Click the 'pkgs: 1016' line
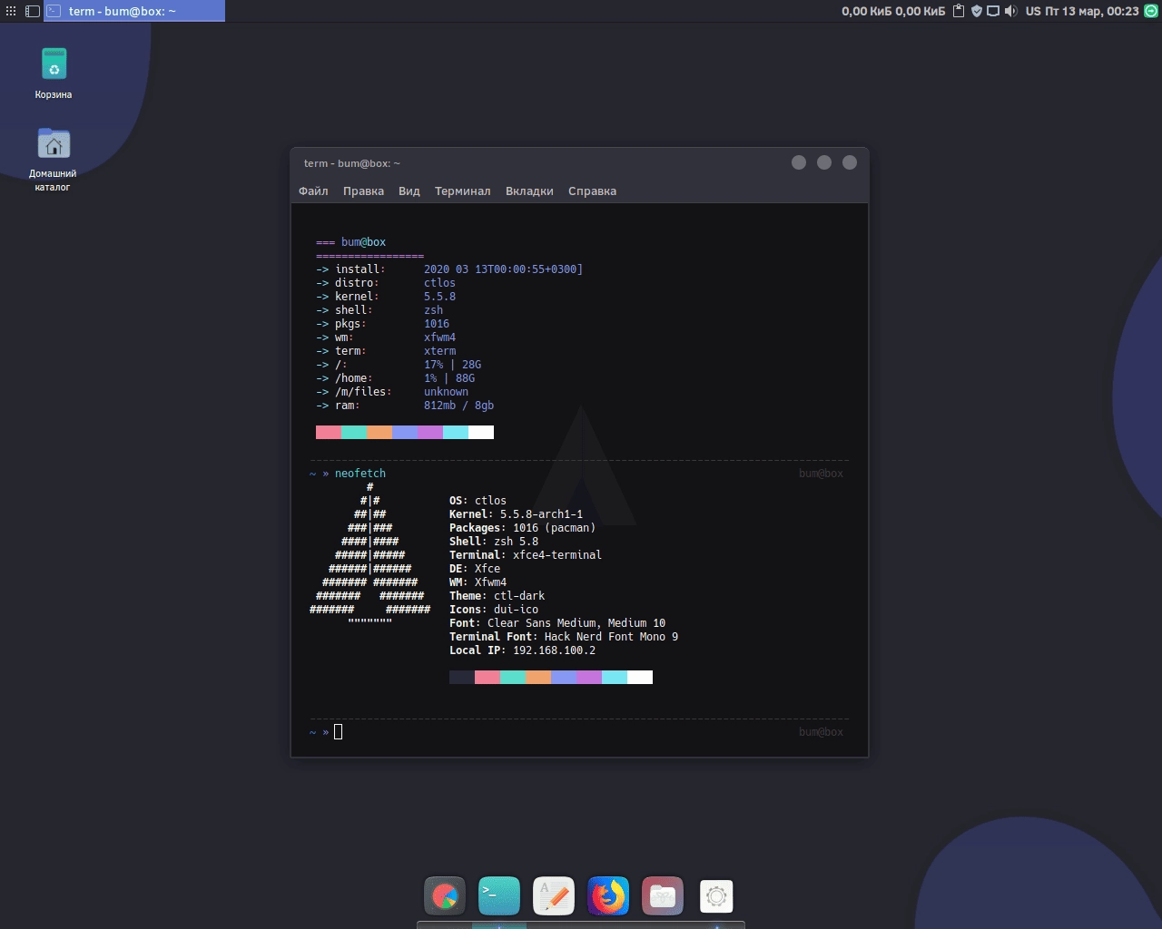Screen dimensions: 1162x929 [x=383, y=324]
